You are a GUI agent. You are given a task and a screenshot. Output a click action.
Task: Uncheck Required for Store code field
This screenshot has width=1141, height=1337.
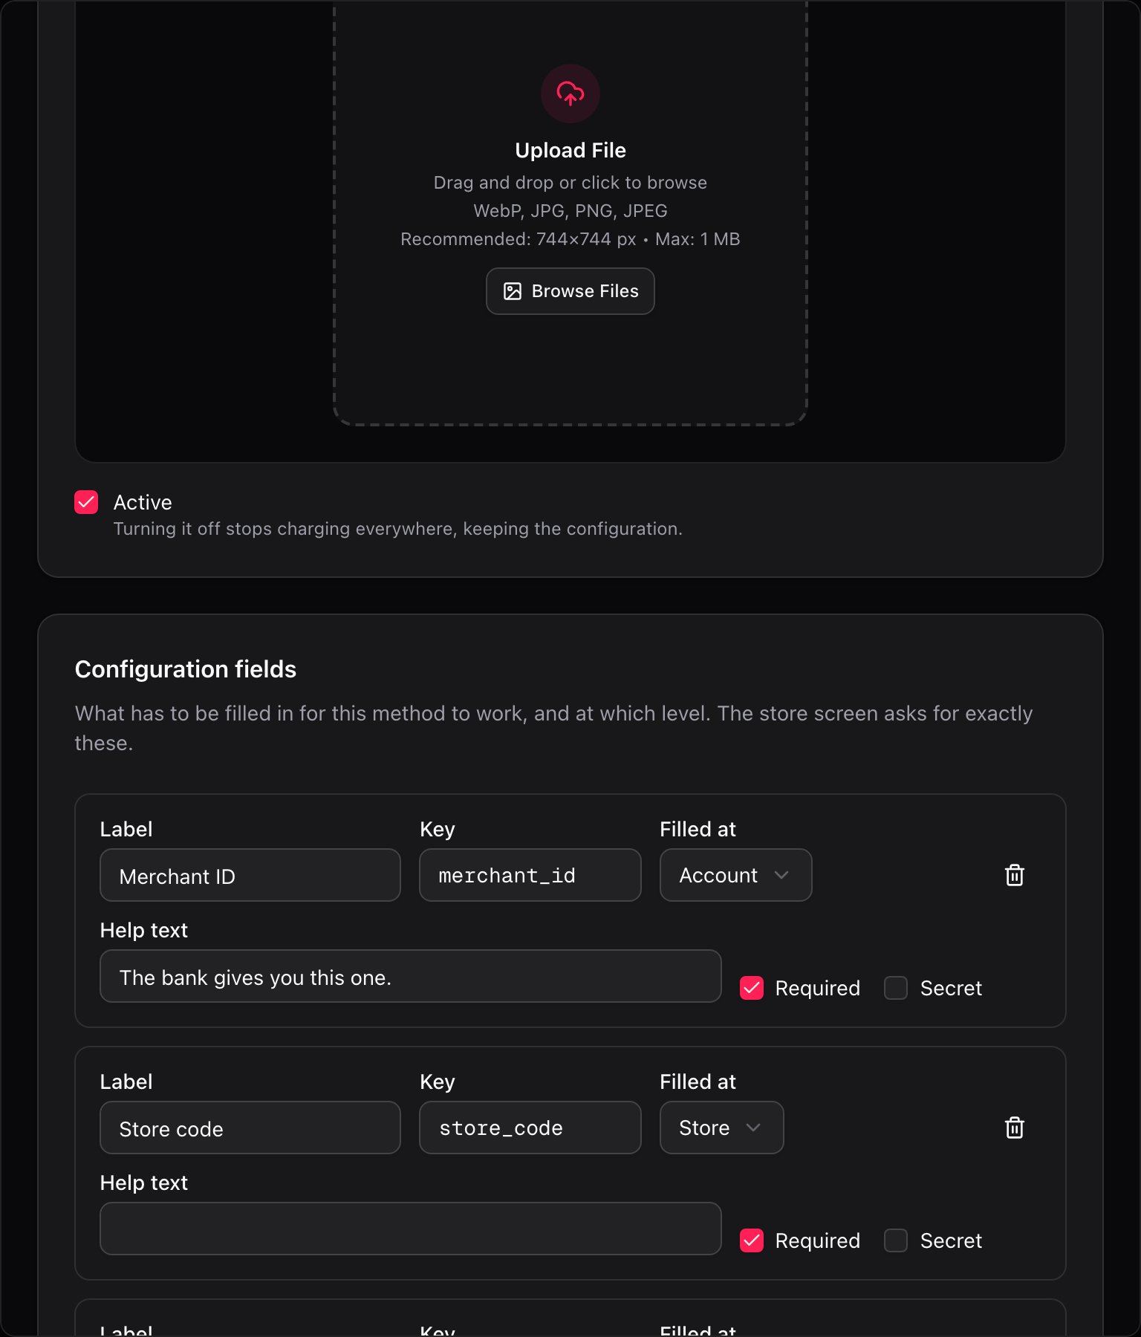[752, 1240]
